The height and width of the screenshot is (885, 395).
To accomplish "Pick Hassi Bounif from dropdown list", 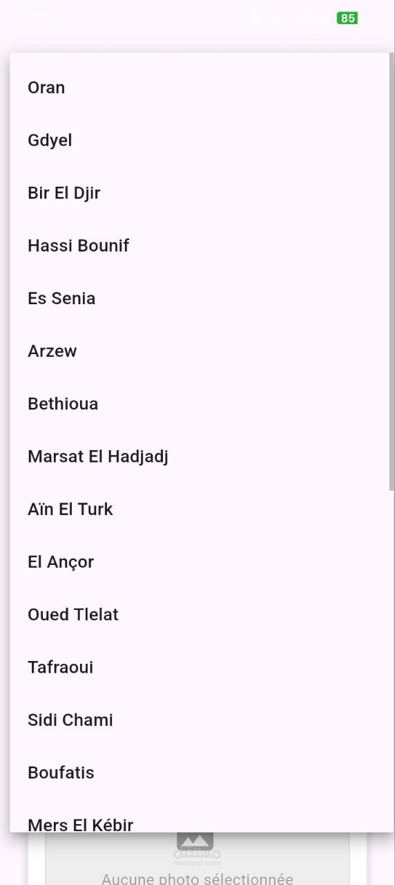I will point(201,245).
